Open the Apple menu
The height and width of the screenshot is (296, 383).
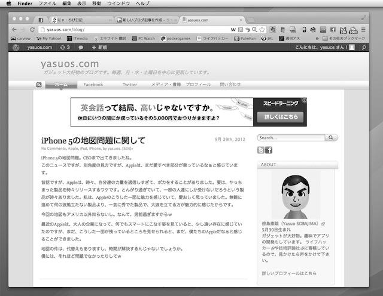tap(9, 4)
